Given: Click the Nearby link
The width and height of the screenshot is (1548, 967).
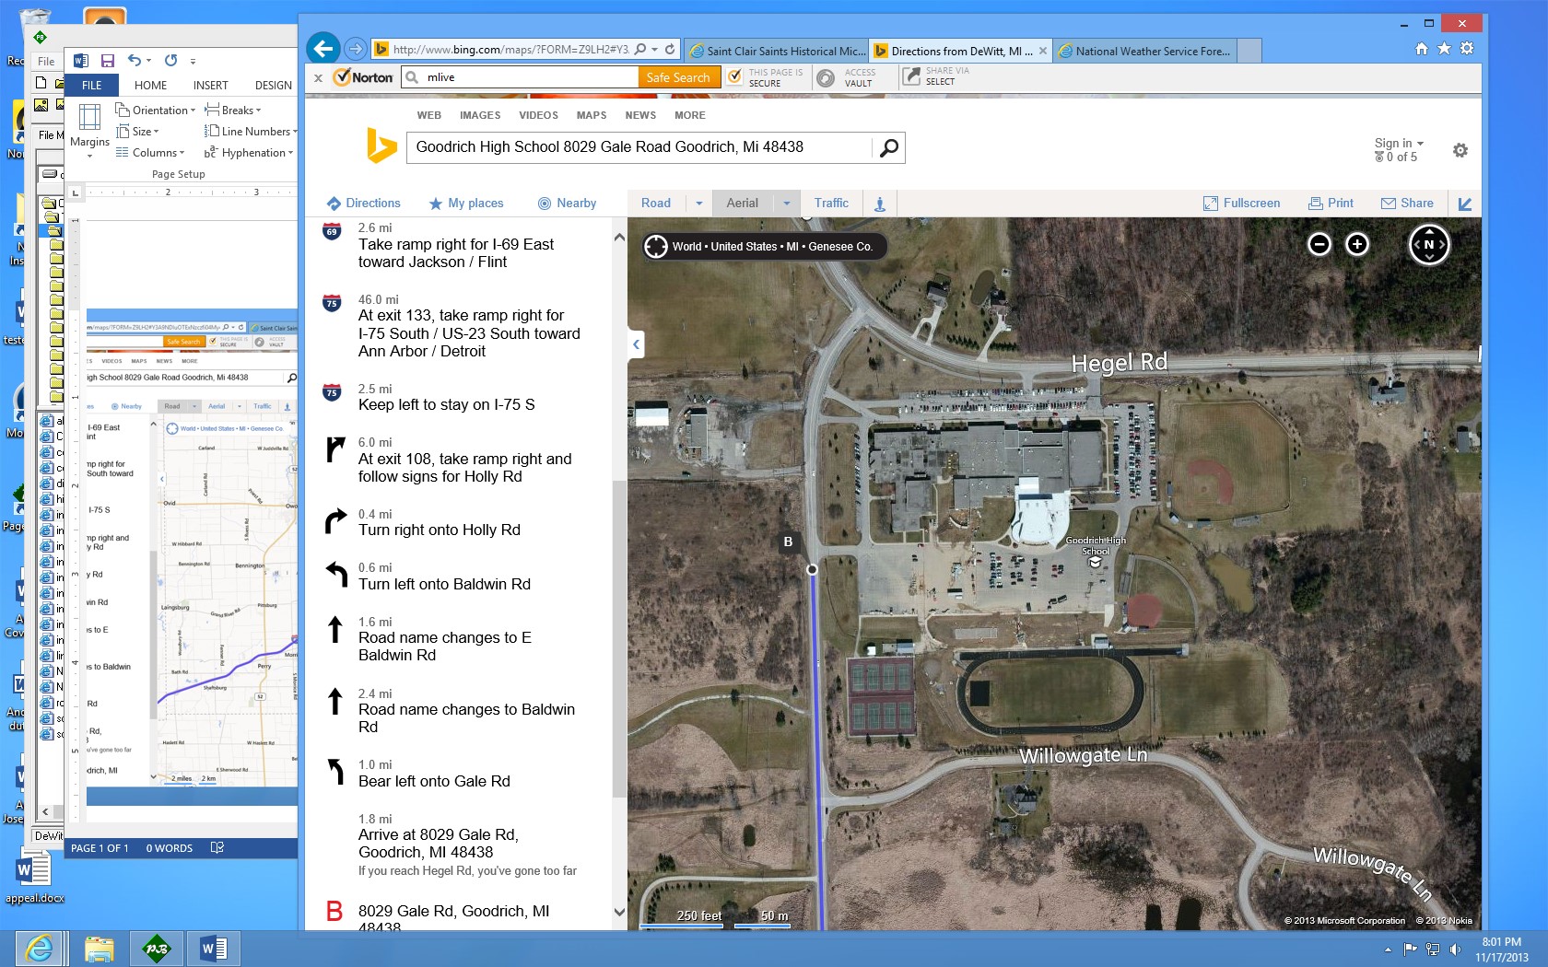Looking at the screenshot, I should click(x=567, y=204).
